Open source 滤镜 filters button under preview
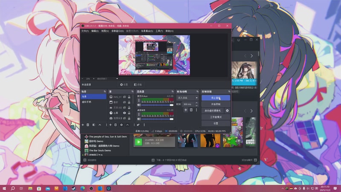Image resolution: width=341 pixels, height=192 pixels. [138, 84]
